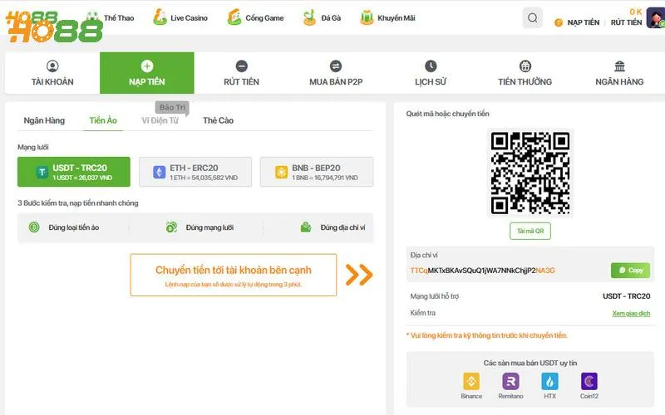Image resolution: width=665 pixels, height=415 pixels.
Task: Open Remitano exchange icon
Action: [x=510, y=381]
